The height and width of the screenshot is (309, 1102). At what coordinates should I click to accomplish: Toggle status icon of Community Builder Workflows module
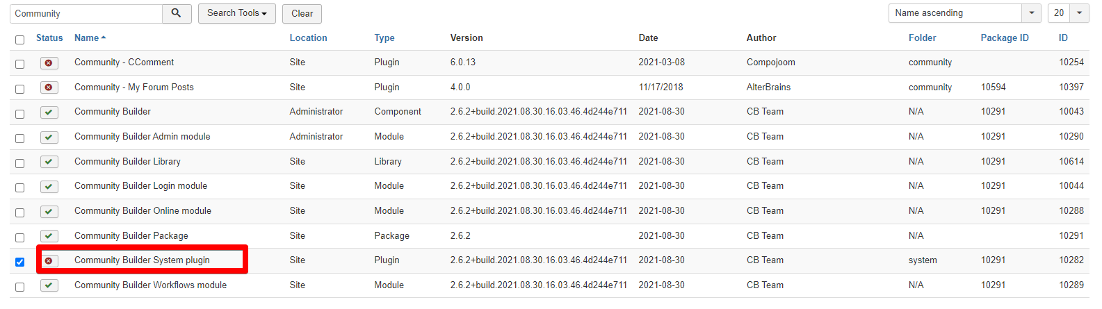pyautogui.click(x=49, y=285)
